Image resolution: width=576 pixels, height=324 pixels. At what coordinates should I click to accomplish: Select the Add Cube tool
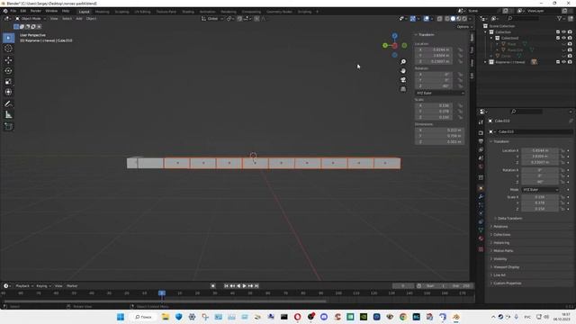pos(8,126)
